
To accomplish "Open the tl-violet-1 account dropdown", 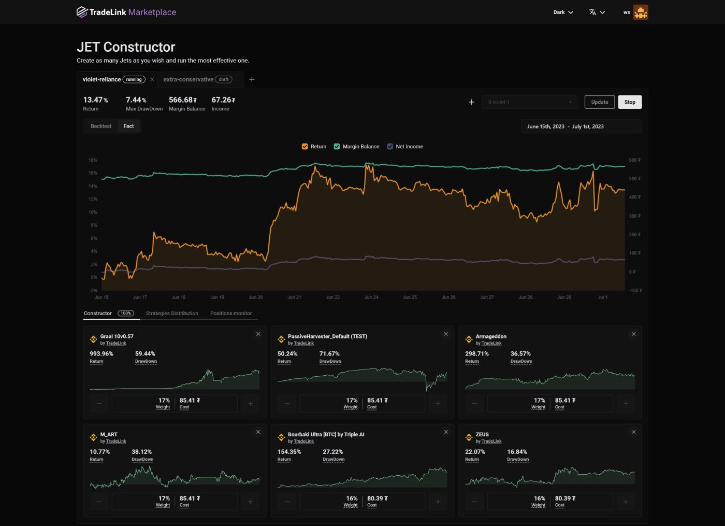I will pos(529,102).
